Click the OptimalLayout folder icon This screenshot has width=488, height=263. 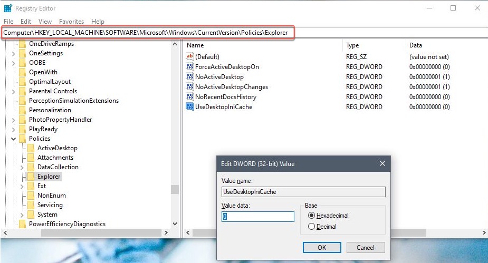[x=22, y=82]
